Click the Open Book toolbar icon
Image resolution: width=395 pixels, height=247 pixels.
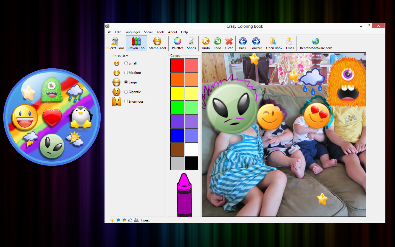(274, 43)
